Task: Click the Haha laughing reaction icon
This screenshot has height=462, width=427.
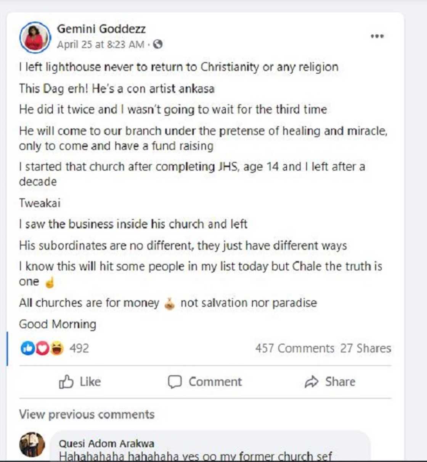Action: 56,348
